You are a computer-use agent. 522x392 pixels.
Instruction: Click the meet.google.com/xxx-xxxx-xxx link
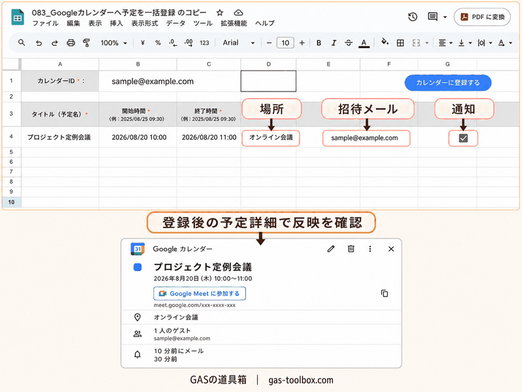coord(194,305)
